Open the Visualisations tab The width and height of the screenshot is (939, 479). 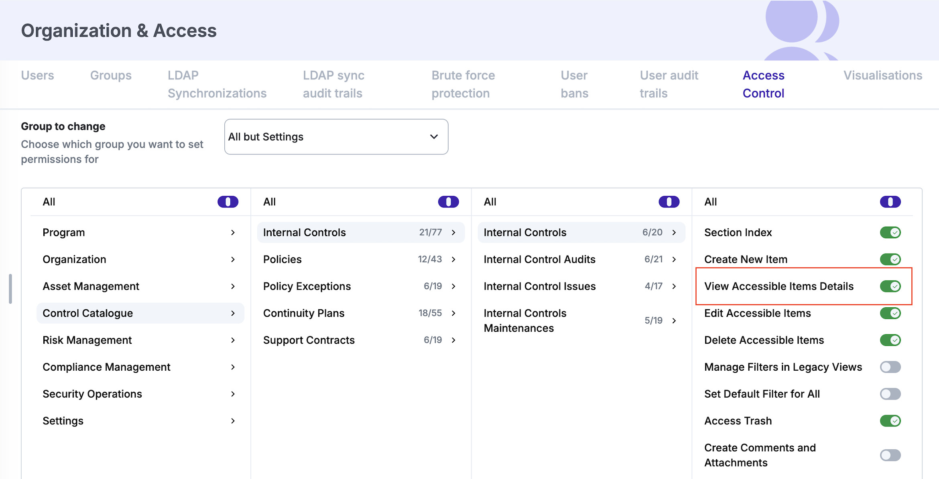[882, 75]
